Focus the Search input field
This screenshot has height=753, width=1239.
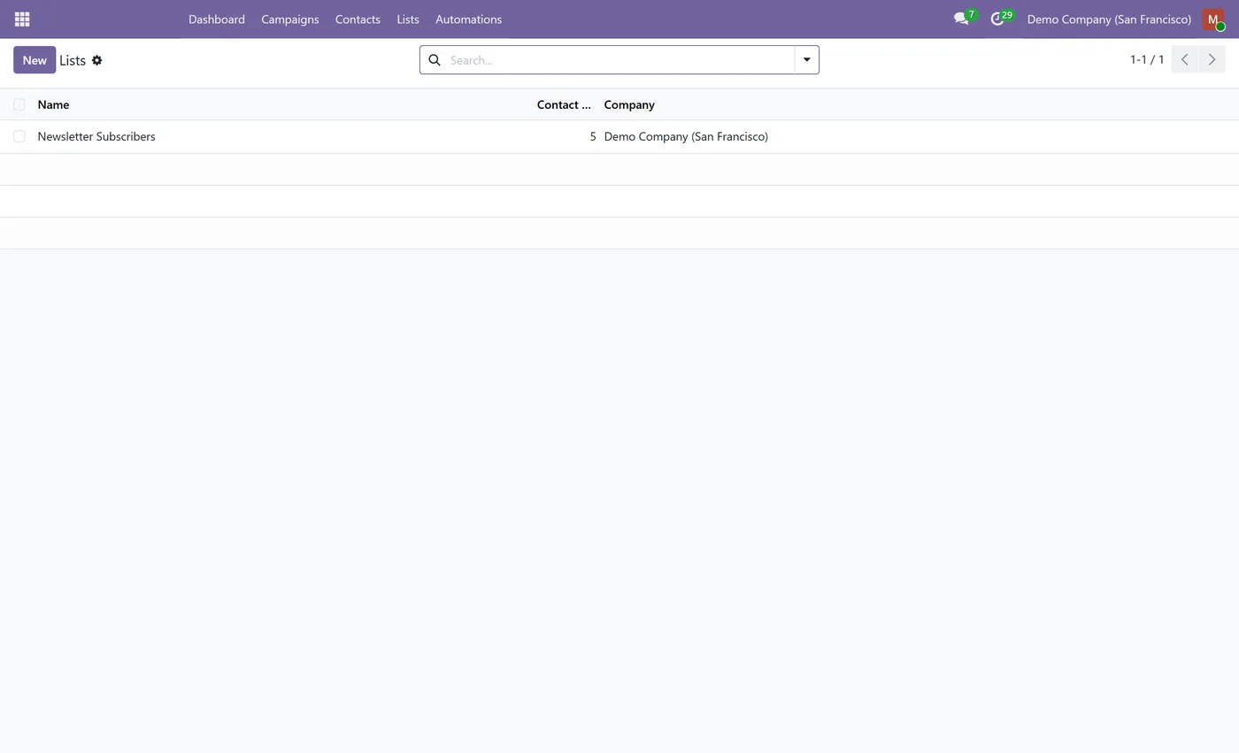[619, 60]
